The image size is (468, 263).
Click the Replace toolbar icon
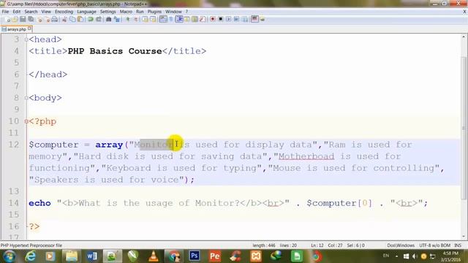click(117, 20)
